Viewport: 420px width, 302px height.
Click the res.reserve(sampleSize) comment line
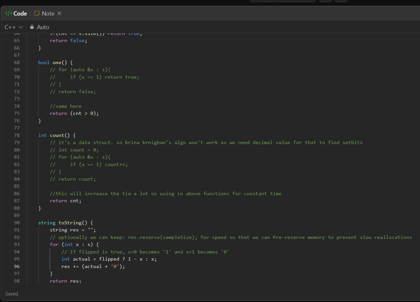231,237
